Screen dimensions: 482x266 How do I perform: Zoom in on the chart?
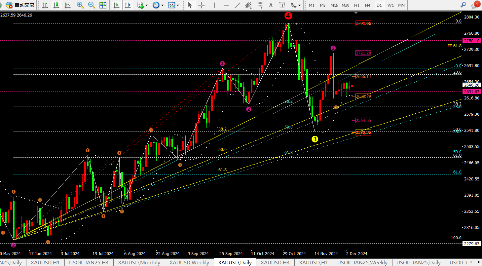pos(80,5)
